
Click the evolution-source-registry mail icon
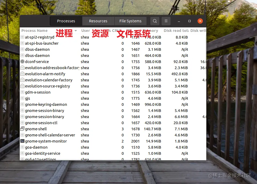22,86
